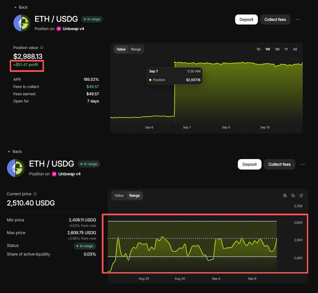
Task: Select the 1M timeframe
Action: [277, 49]
